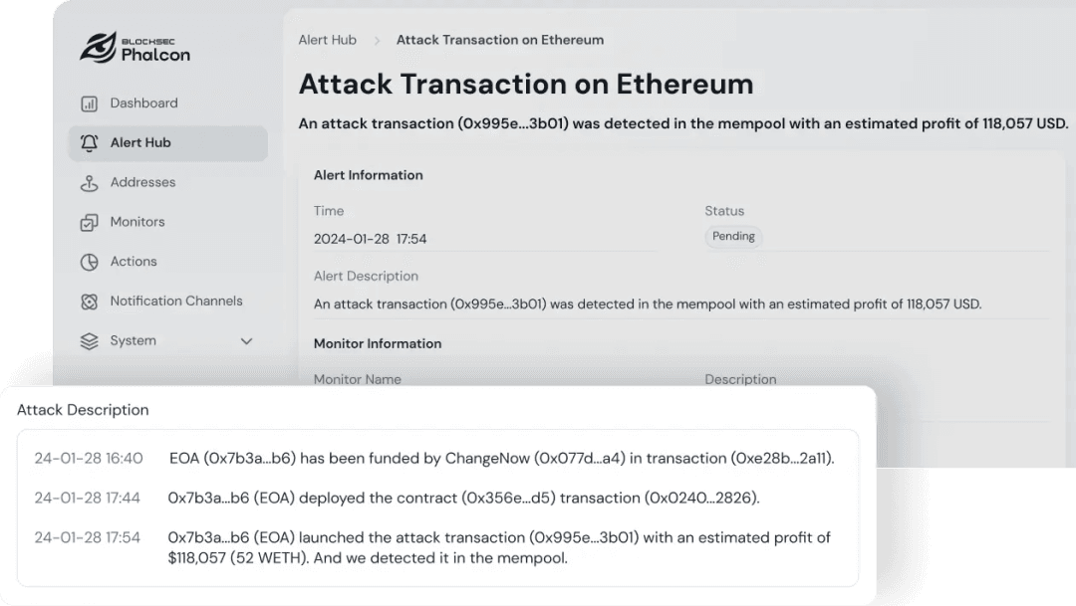This screenshot has width=1076, height=606.
Task: Click the Addresses pin icon
Action: pos(90,183)
